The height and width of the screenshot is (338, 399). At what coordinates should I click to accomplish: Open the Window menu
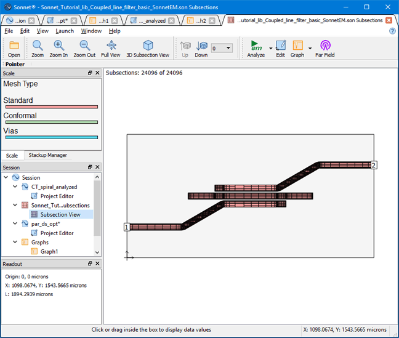(x=91, y=31)
